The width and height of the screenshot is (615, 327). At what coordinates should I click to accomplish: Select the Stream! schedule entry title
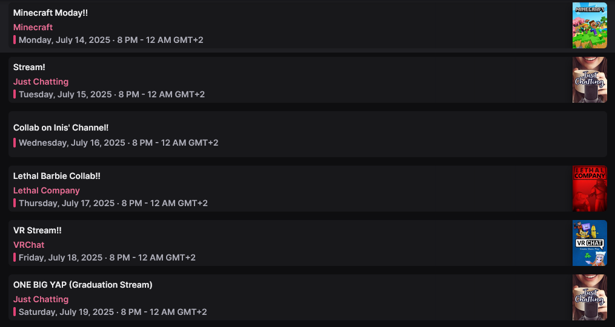pyautogui.click(x=29, y=67)
